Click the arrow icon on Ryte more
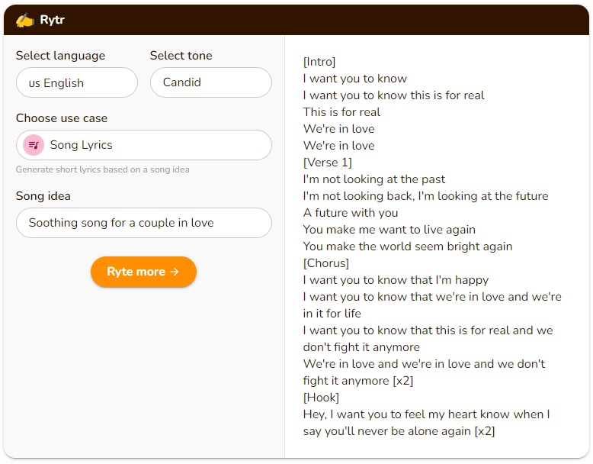This screenshot has width=593, height=464. [x=175, y=272]
